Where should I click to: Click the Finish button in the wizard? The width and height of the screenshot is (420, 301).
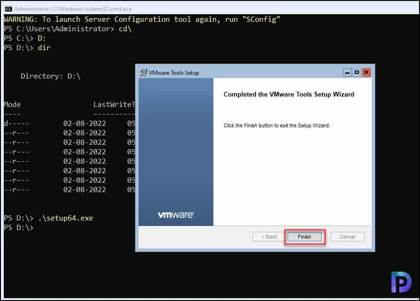click(x=304, y=237)
